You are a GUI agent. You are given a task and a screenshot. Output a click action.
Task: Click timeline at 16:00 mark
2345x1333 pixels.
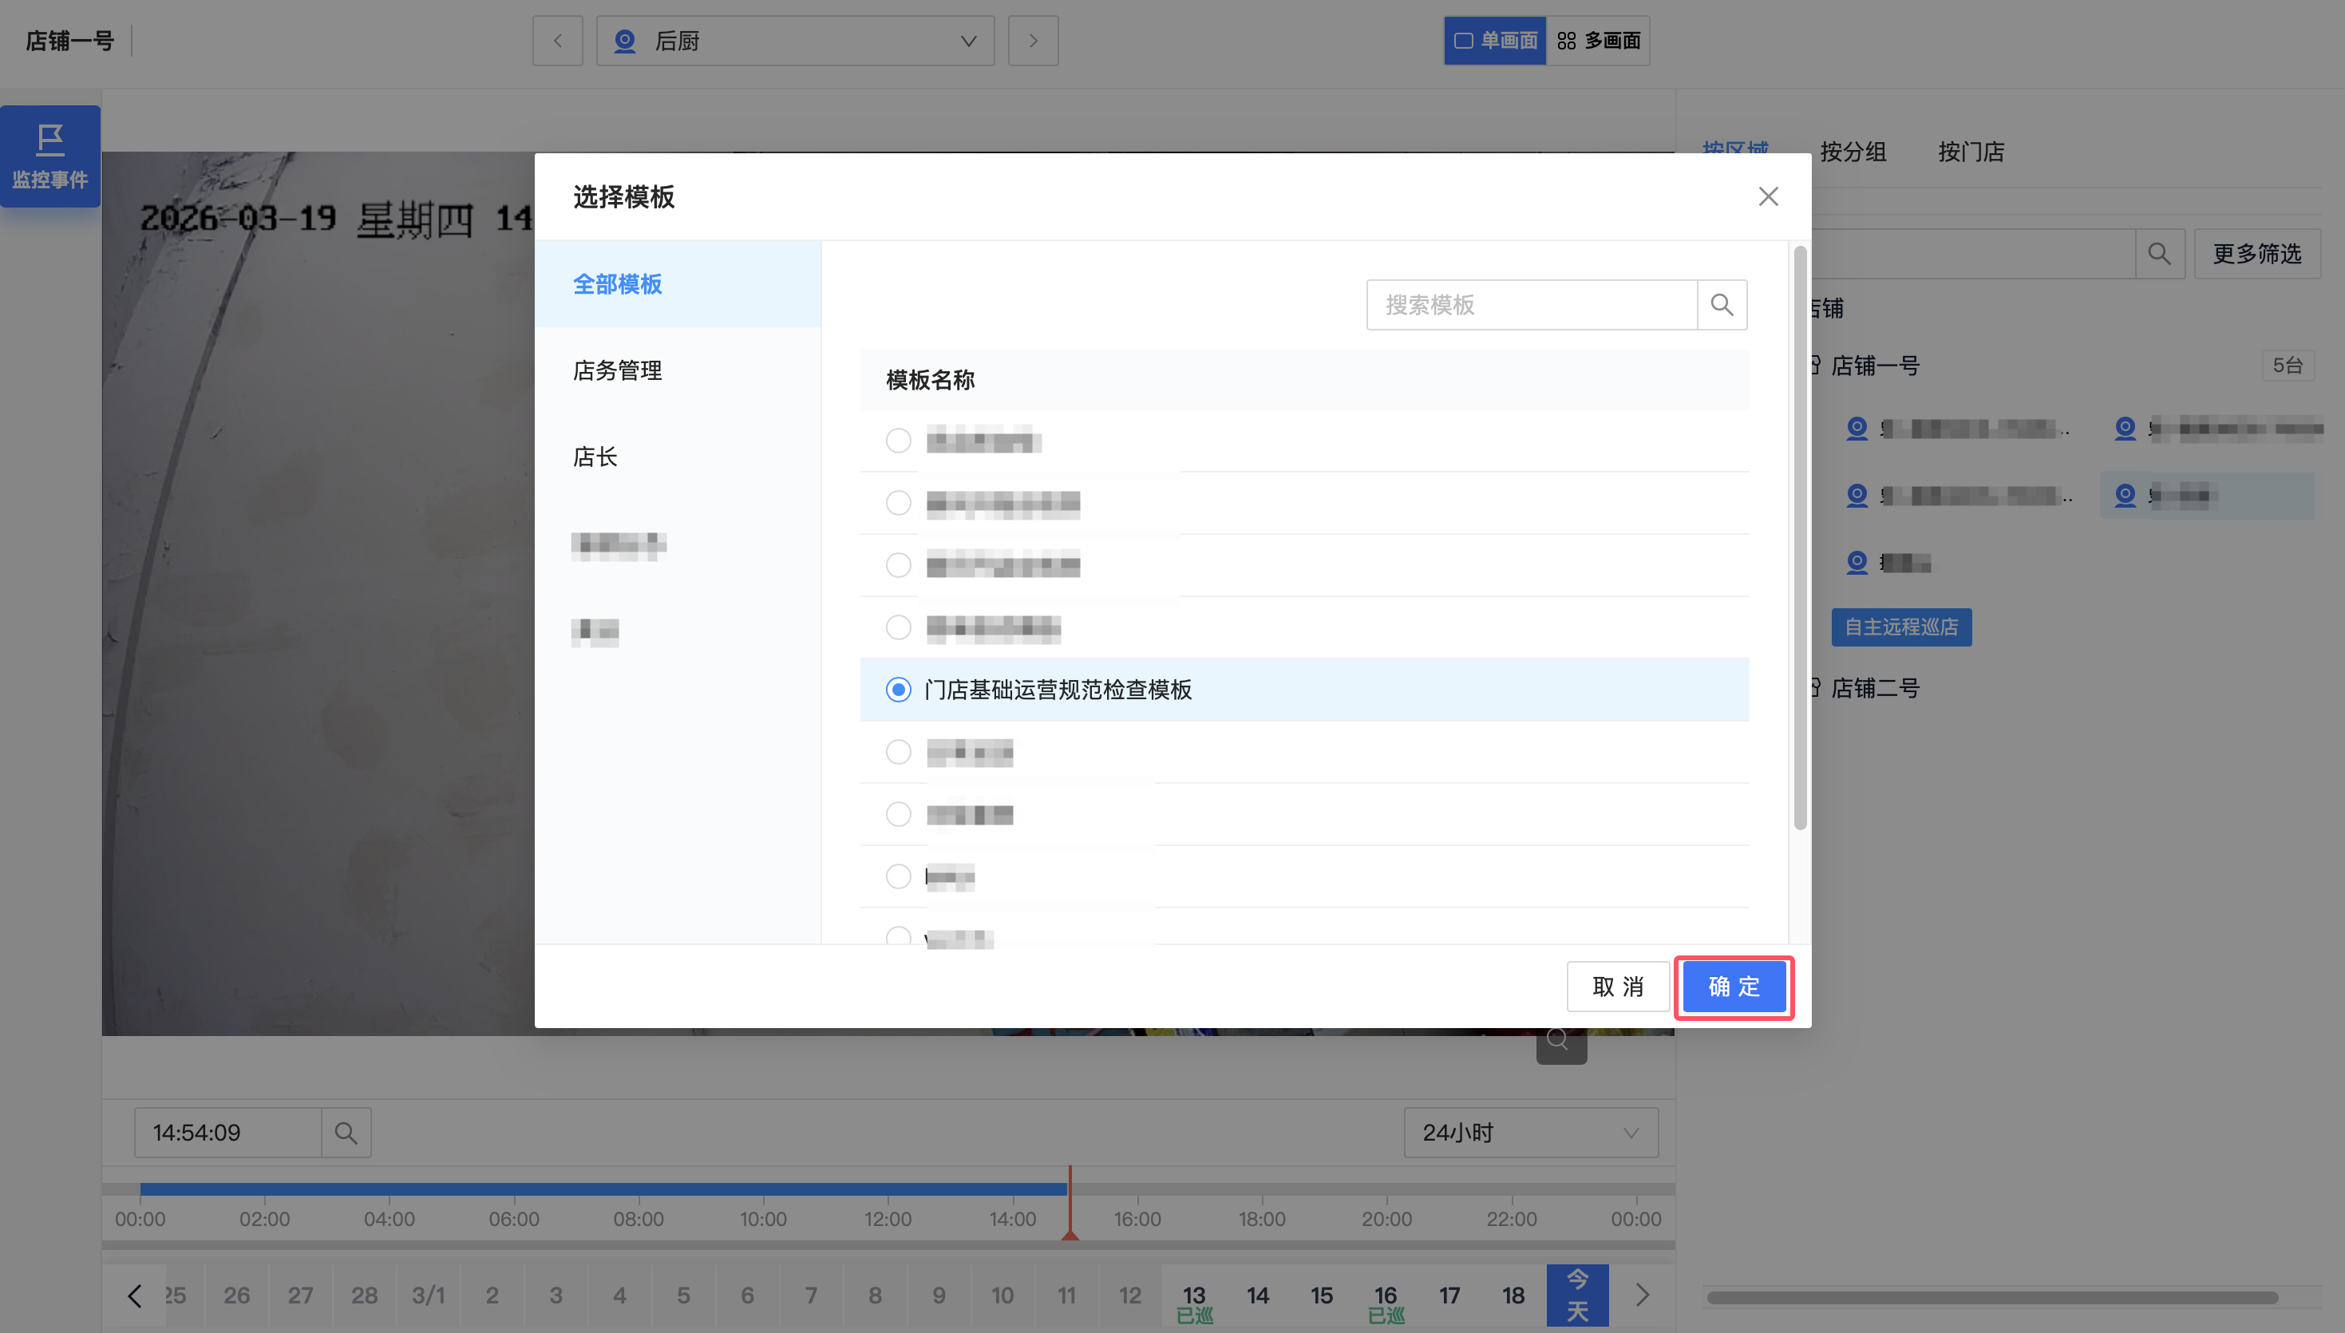(x=1137, y=1190)
